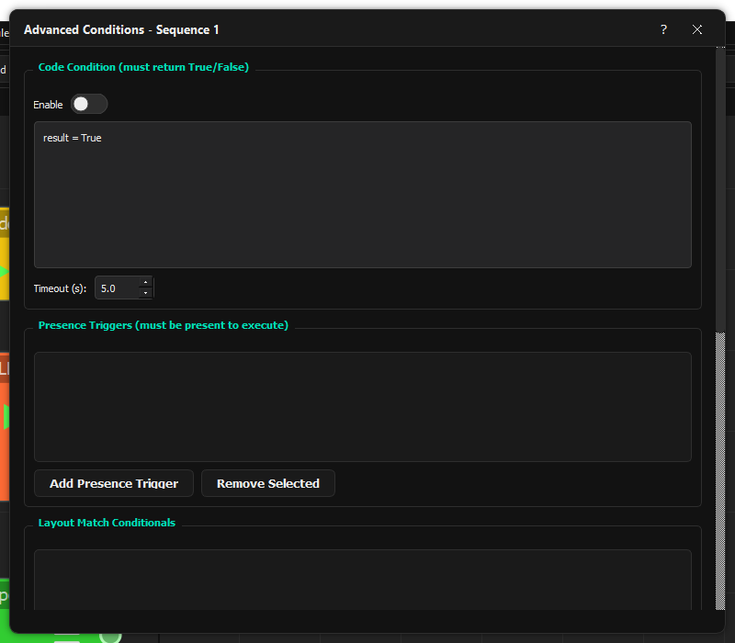
Task: Click the Presence Triggers section heading
Action: coord(163,325)
